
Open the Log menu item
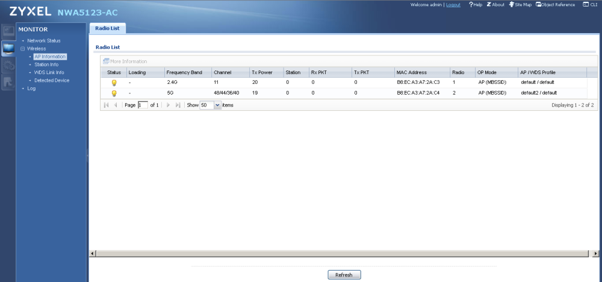pyautogui.click(x=31, y=89)
